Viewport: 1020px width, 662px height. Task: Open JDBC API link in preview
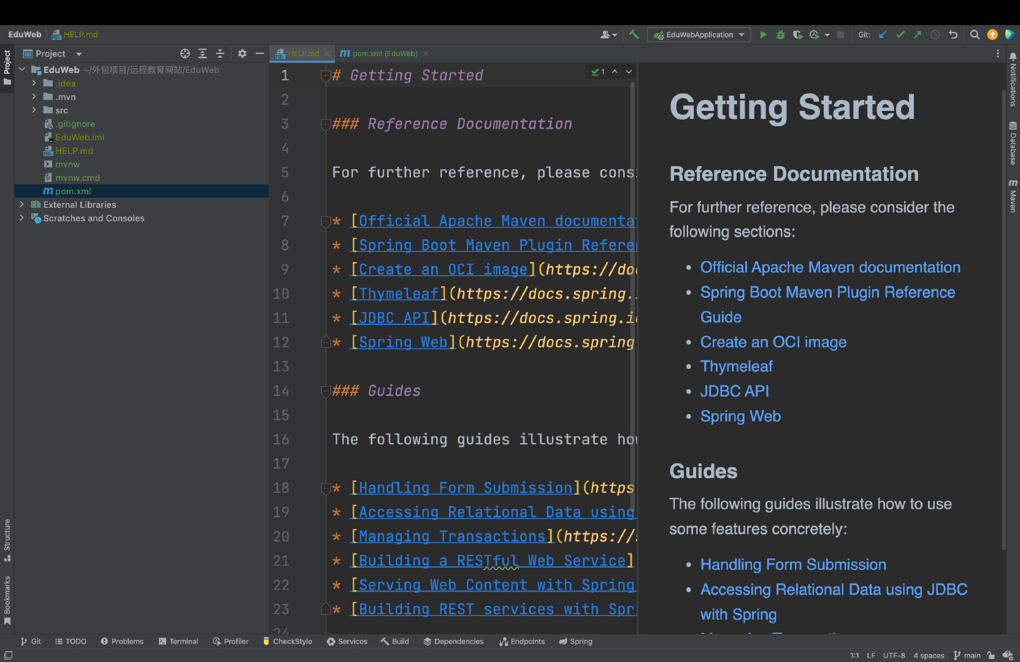pyautogui.click(x=734, y=391)
